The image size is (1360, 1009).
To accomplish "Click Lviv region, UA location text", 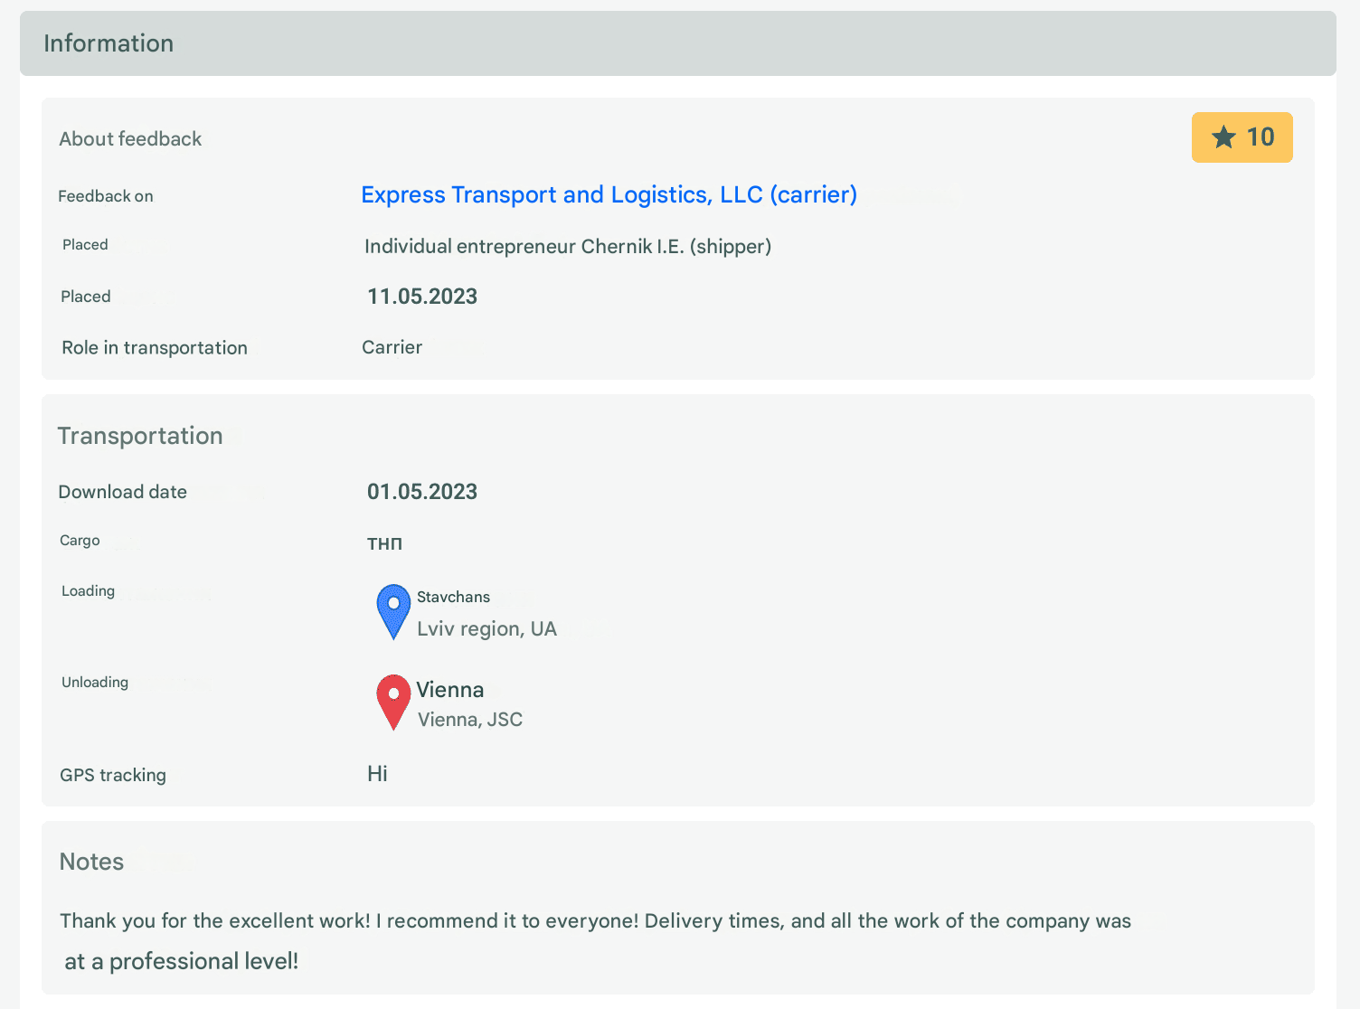I will click(x=486, y=629).
